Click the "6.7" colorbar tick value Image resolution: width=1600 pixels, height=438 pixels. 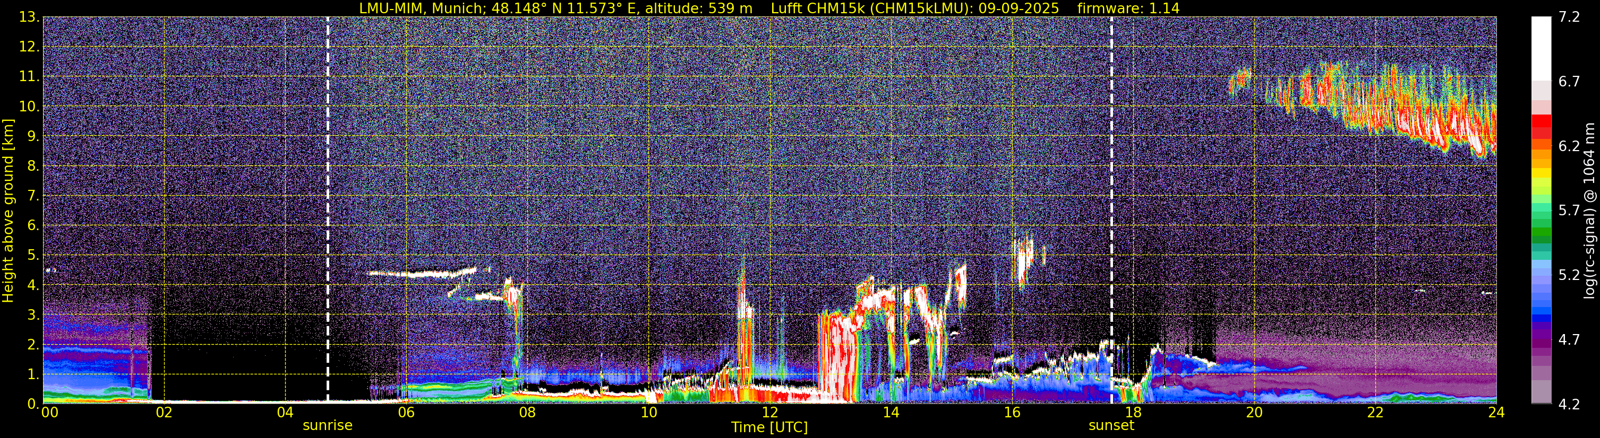1569,82
